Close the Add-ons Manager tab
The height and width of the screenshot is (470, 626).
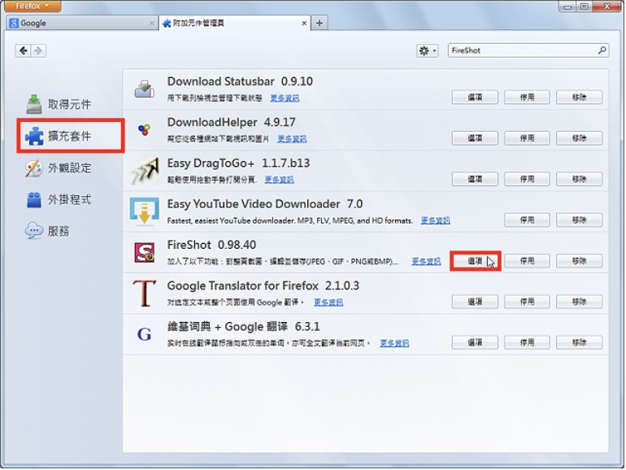[304, 23]
